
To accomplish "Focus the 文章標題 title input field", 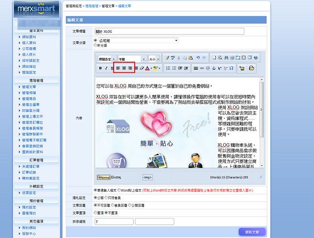I will tap(169, 31).
